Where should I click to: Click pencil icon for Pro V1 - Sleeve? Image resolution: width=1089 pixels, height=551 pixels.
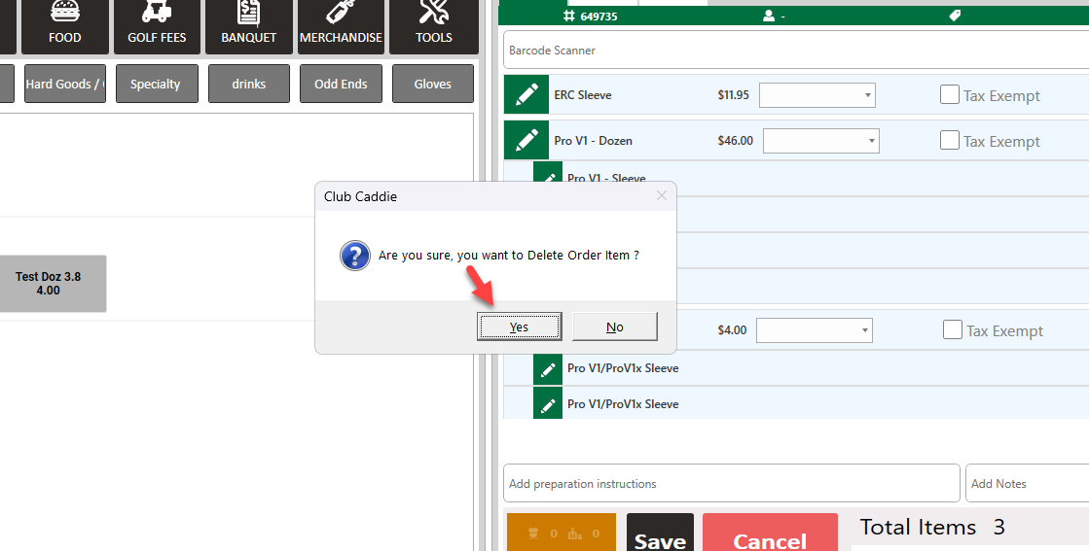[549, 178]
